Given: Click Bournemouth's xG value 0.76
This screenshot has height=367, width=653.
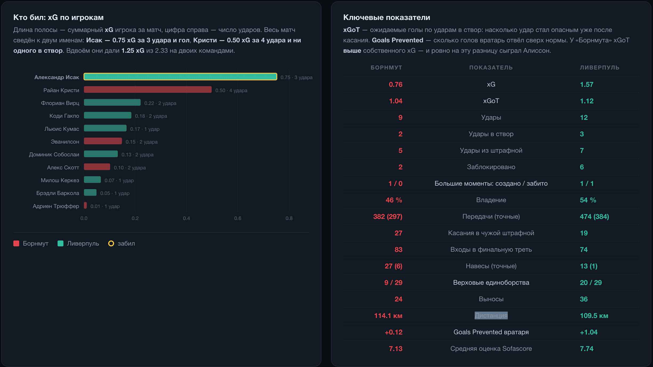Looking at the screenshot, I should pyautogui.click(x=396, y=84).
